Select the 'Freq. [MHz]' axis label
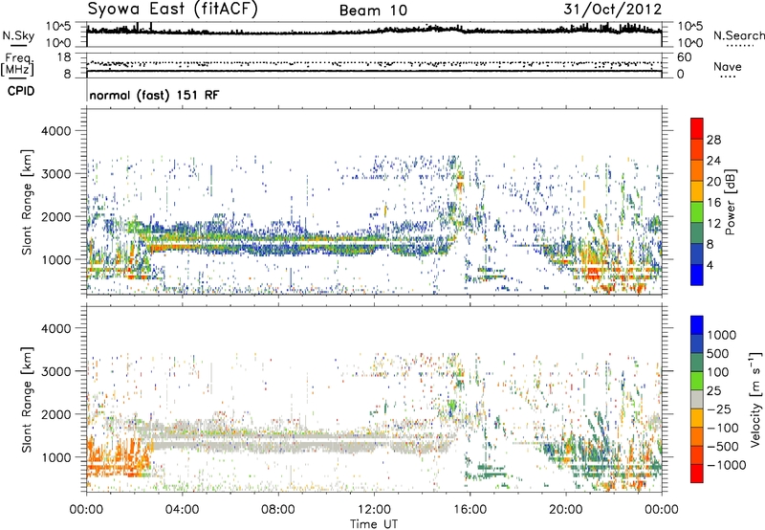765x530 pixels. (17, 64)
